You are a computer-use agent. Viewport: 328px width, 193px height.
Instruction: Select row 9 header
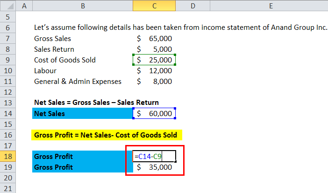8,60
